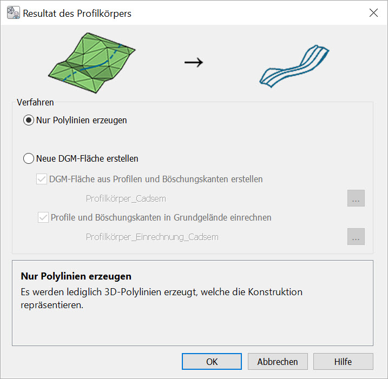Choose the 'Neue DGM-Fläche erstellen' radio option
The height and width of the screenshot is (379, 388).
point(29,159)
